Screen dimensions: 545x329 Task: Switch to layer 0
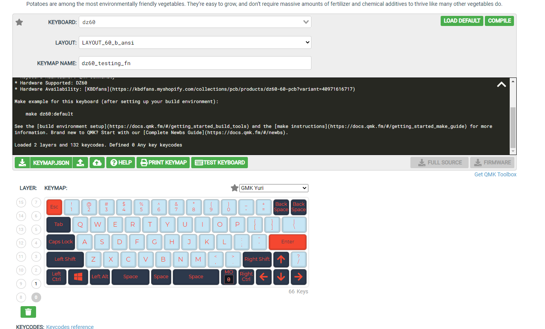(x=36, y=297)
